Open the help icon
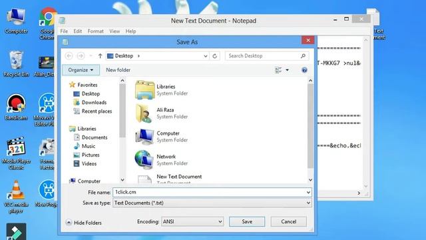This screenshot has width=426, height=240. tap(304, 70)
